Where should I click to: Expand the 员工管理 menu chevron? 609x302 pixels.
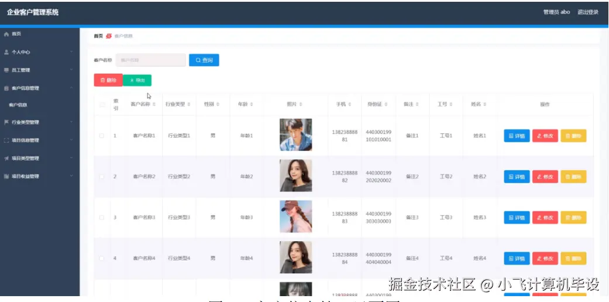pos(71,70)
